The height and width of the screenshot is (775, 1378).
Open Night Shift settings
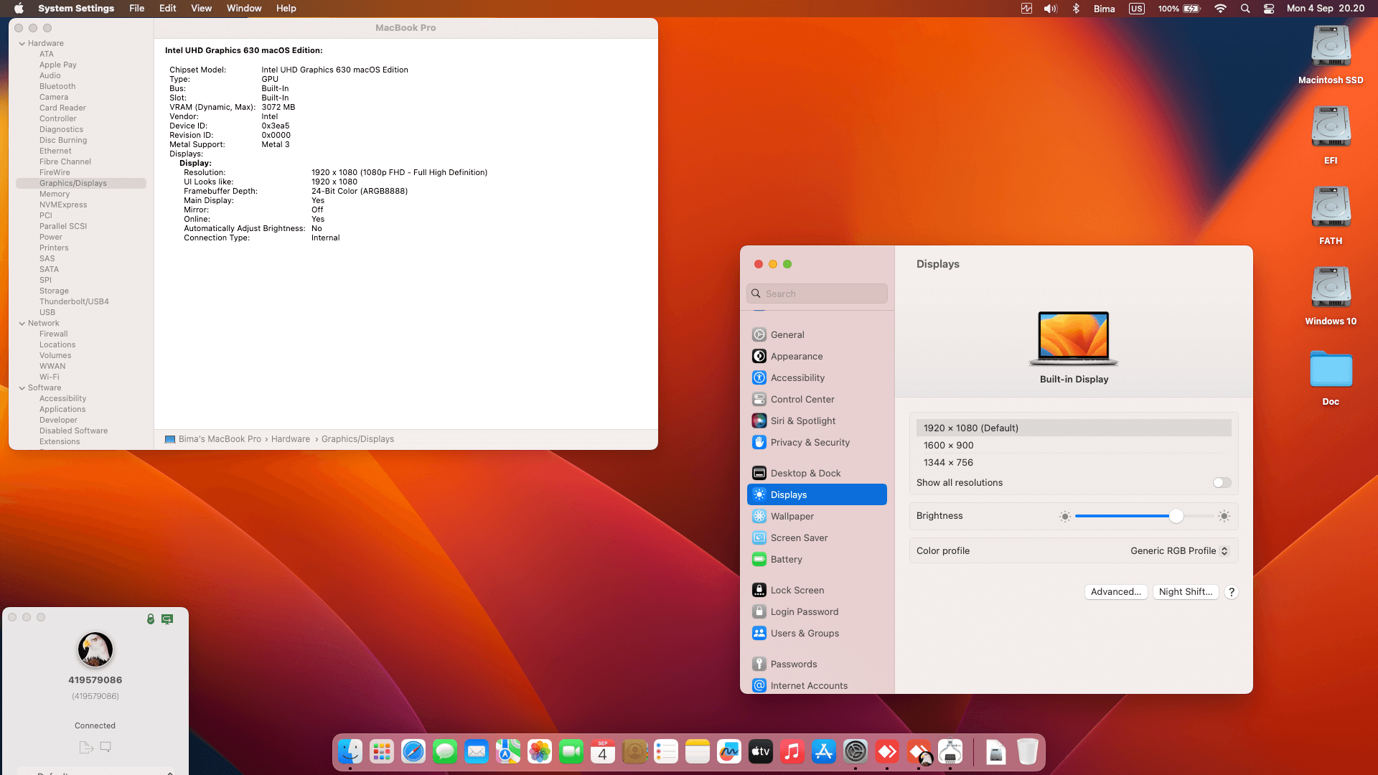click(1186, 592)
